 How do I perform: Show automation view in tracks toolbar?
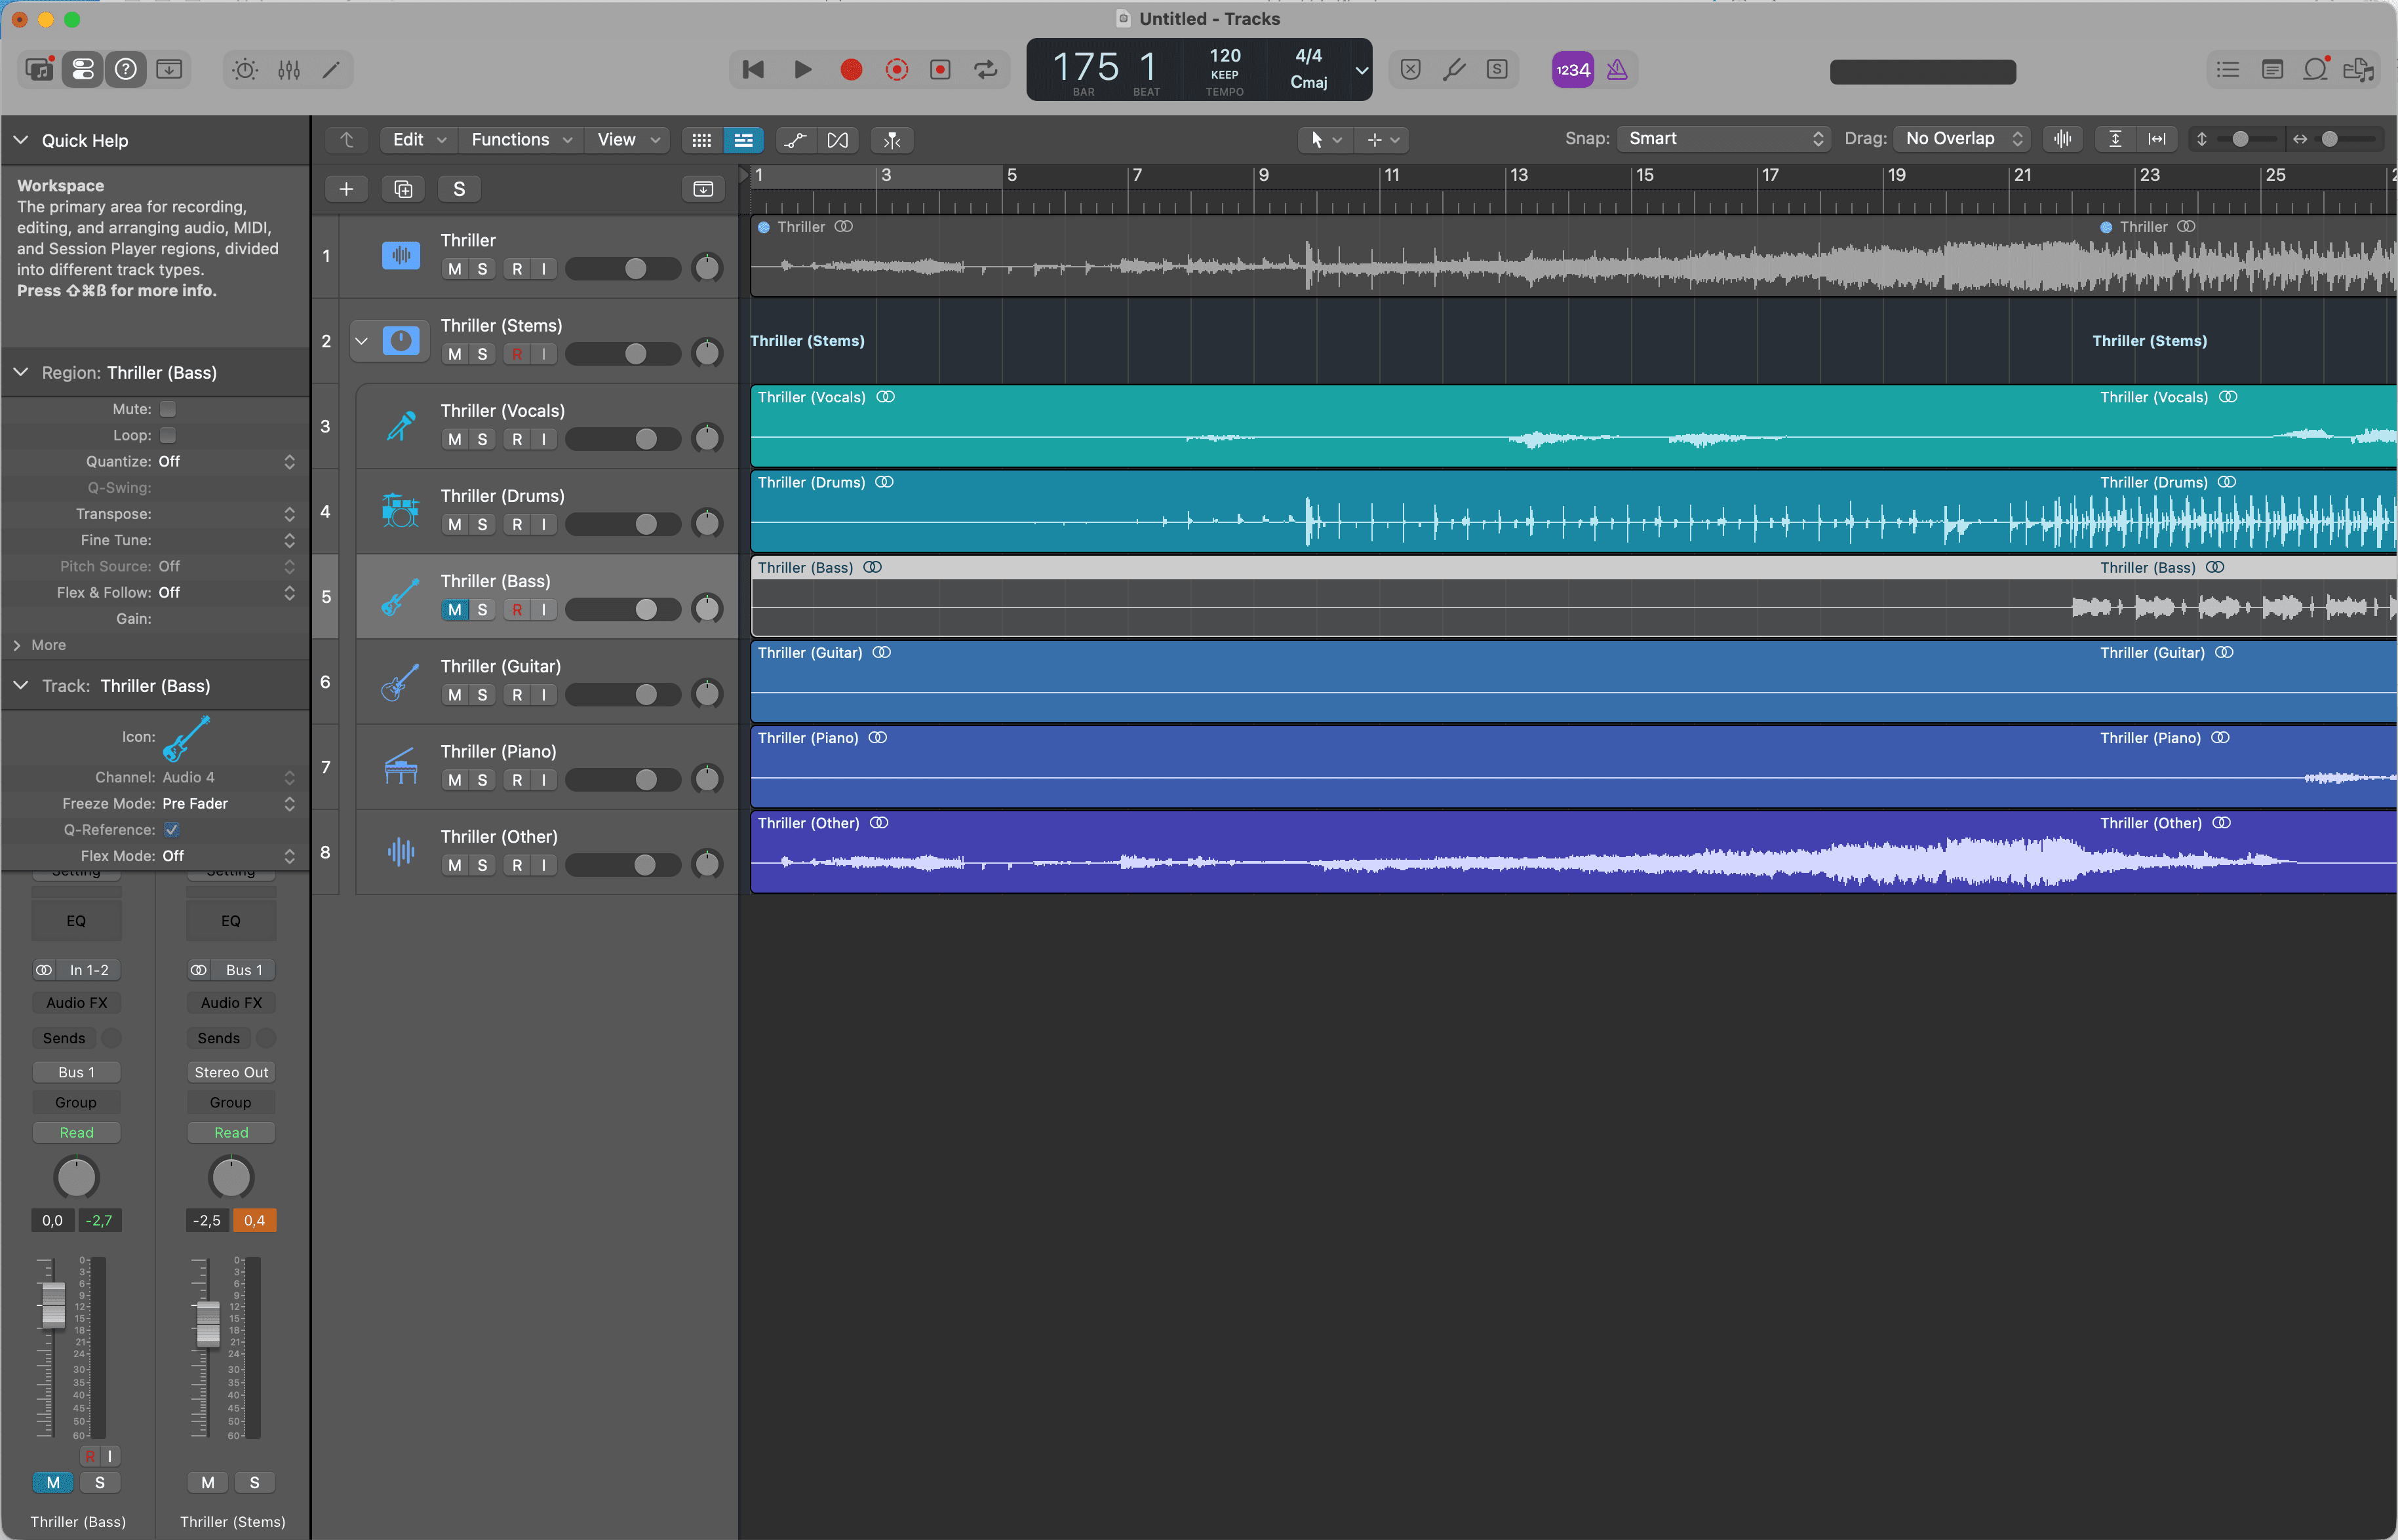795,140
